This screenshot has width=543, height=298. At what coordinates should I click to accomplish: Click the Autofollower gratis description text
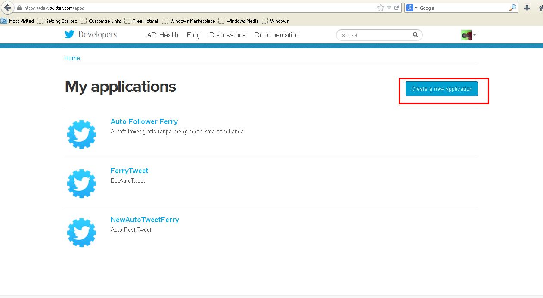[x=177, y=132]
